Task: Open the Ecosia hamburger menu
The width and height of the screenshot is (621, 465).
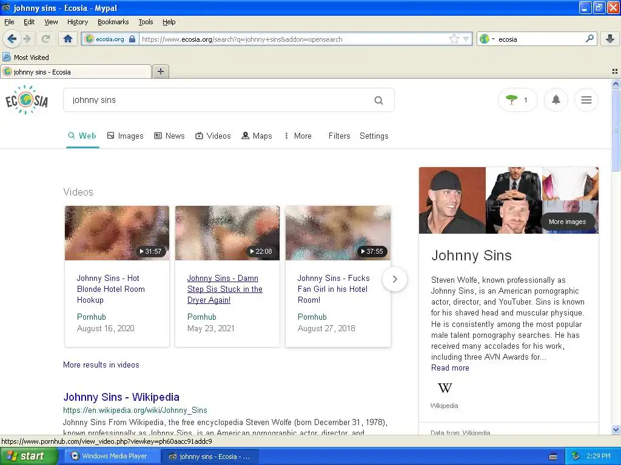Action: tap(586, 100)
